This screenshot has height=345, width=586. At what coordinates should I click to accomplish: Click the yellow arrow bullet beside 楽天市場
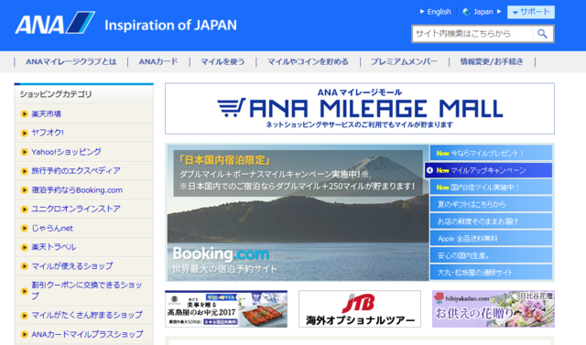point(25,113)
